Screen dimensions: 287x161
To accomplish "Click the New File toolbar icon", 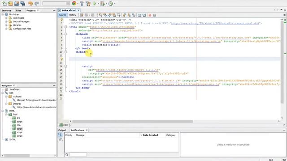I will coord(4,3).
